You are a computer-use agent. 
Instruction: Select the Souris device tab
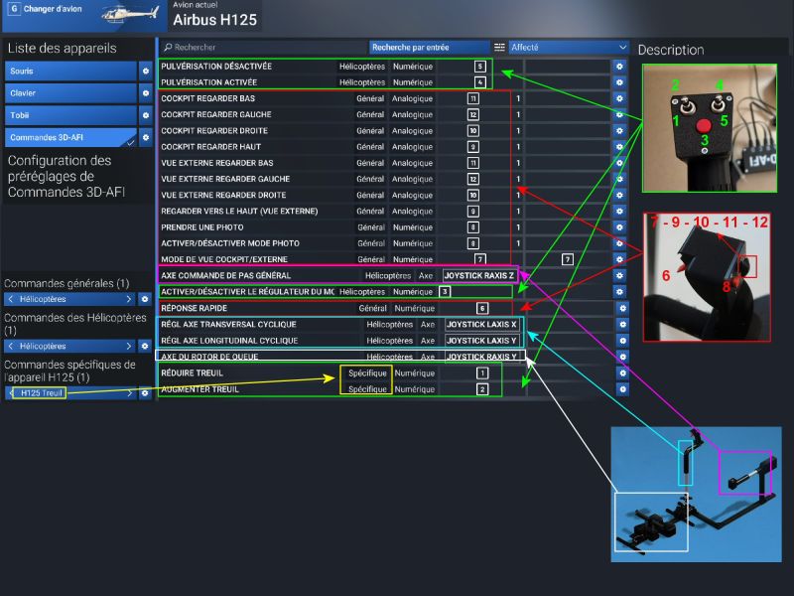pyautogui.click(x=70, y=71)
